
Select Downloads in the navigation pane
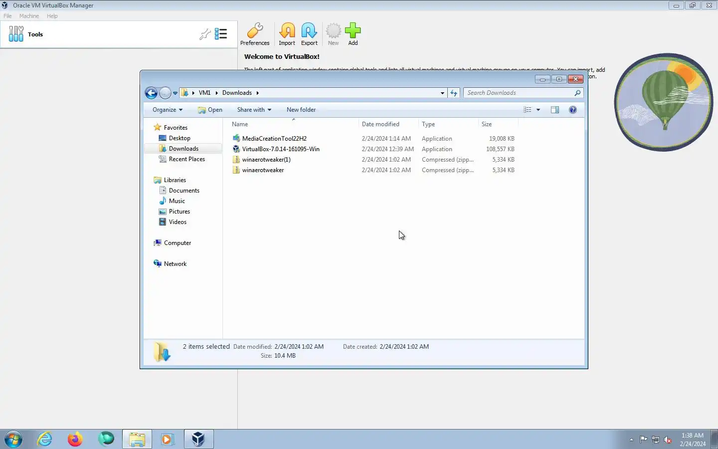click(183, 149)
